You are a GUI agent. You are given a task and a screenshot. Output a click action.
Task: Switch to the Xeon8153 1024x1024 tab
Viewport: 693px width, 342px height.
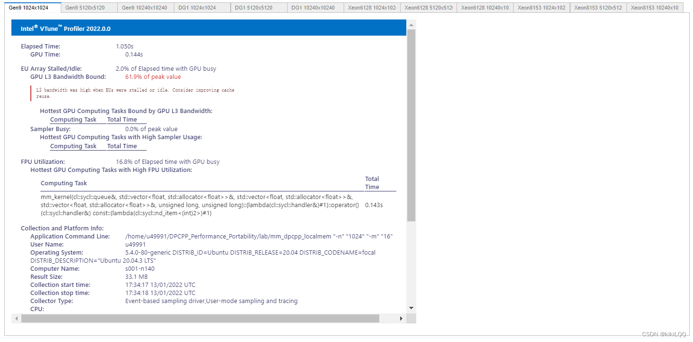click(542, 8)
